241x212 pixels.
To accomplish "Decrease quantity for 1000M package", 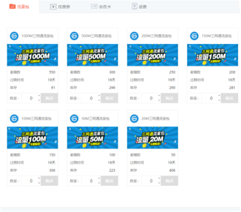I will tap(39, 100).
